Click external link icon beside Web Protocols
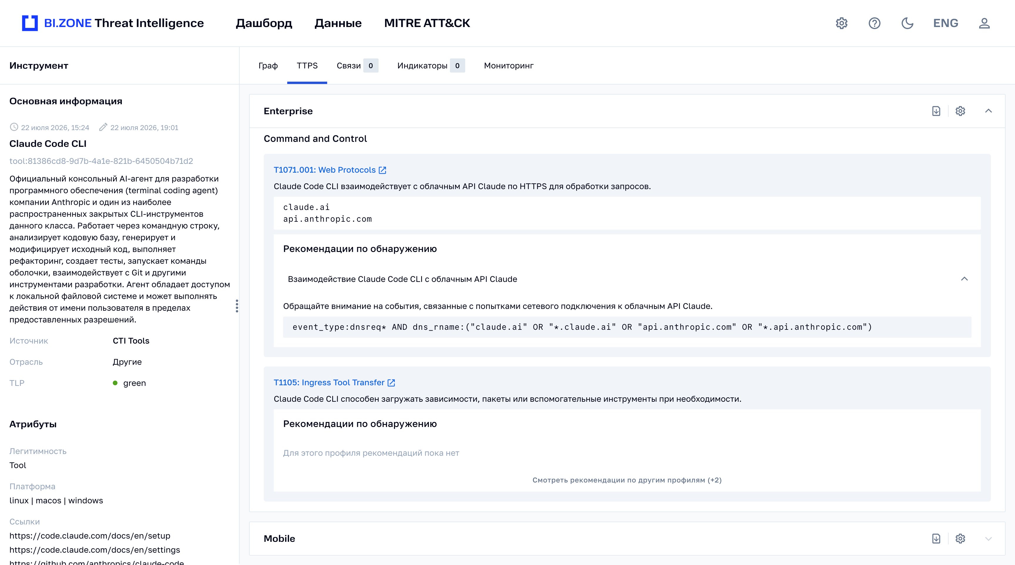 tap(383, 170)
